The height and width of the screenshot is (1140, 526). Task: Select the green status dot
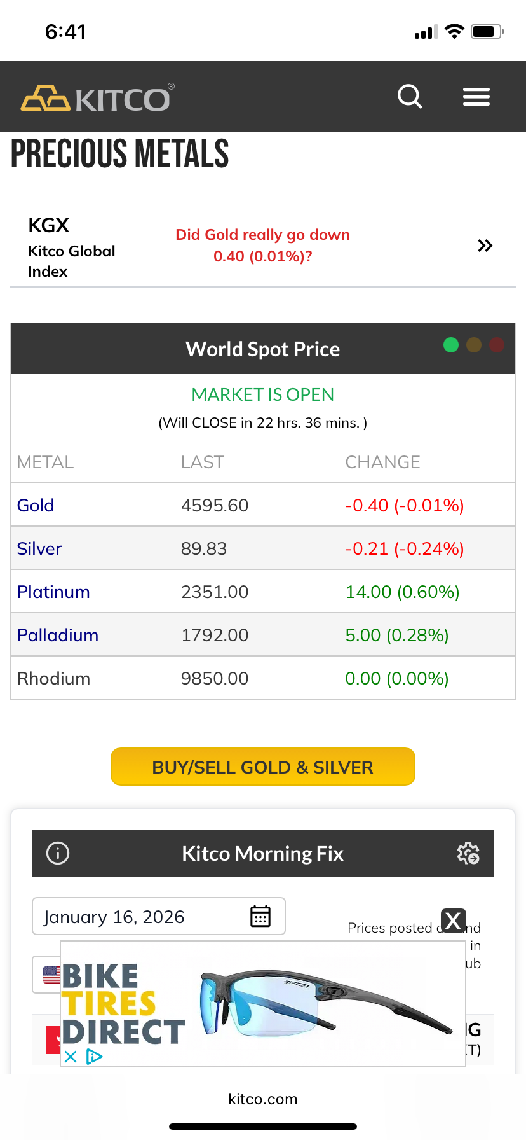tap(451, 345)
